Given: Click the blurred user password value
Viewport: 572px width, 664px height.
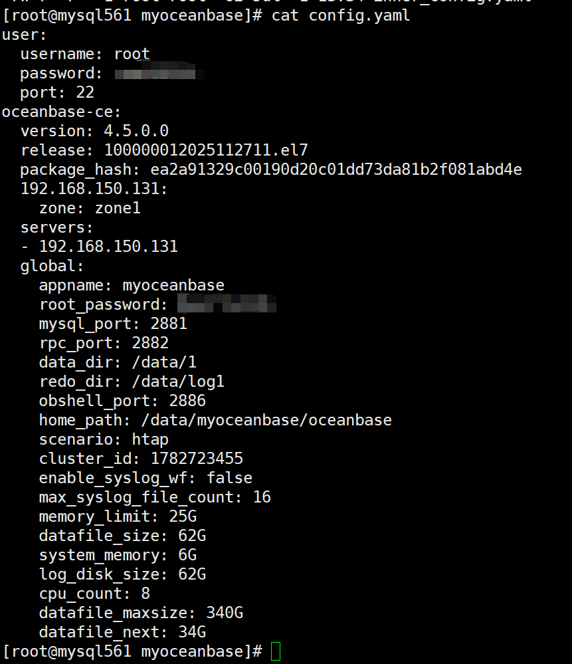Looking at the screenshot, I should [159, 72].
